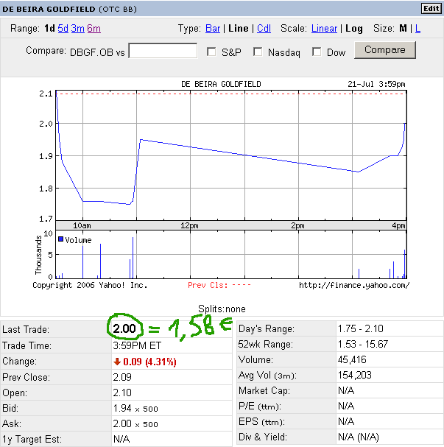The width and height of the screenshot is (444, 447).
Task: Enable the S&P comparison checkbox
Action: [211, 52]
